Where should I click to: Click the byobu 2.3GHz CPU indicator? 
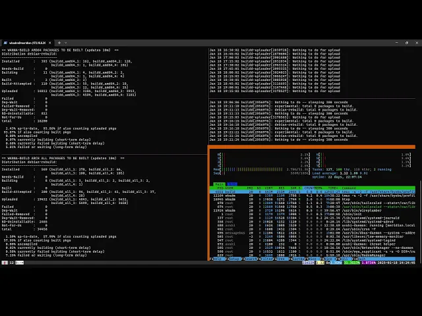(334, 263)
